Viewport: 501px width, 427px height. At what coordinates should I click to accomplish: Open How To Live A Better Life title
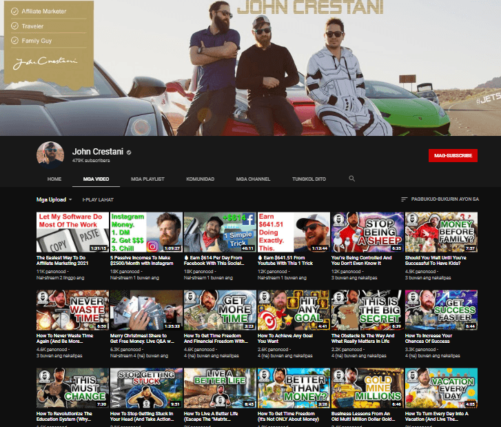211,417
